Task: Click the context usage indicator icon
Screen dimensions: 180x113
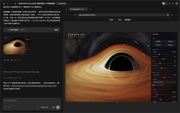Action: (54, 107)
